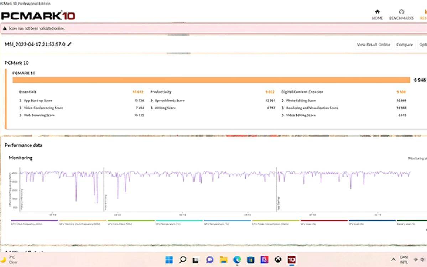Expand Writing Score
The image size is (427, 267).
coord(152,108)
